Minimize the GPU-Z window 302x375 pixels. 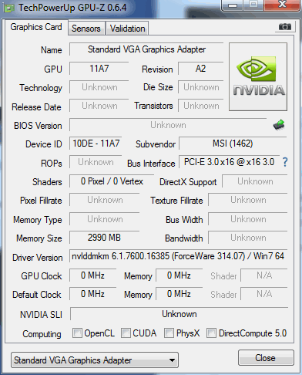(232, 5)
